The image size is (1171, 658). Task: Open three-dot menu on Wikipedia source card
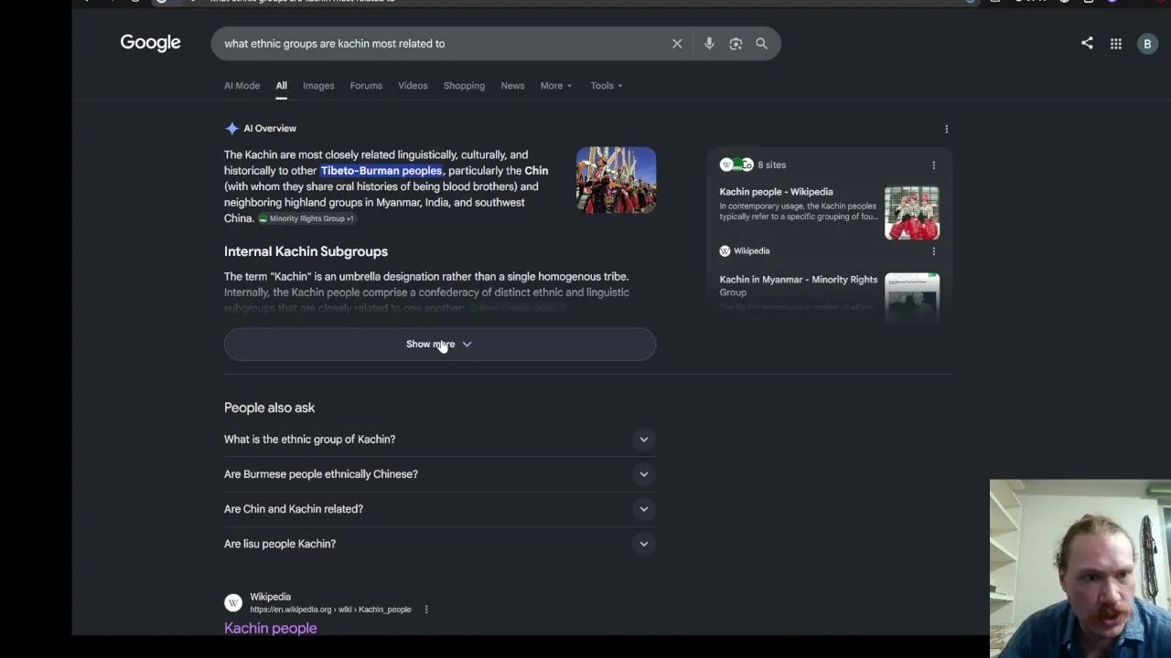click(x=933, y=251)
